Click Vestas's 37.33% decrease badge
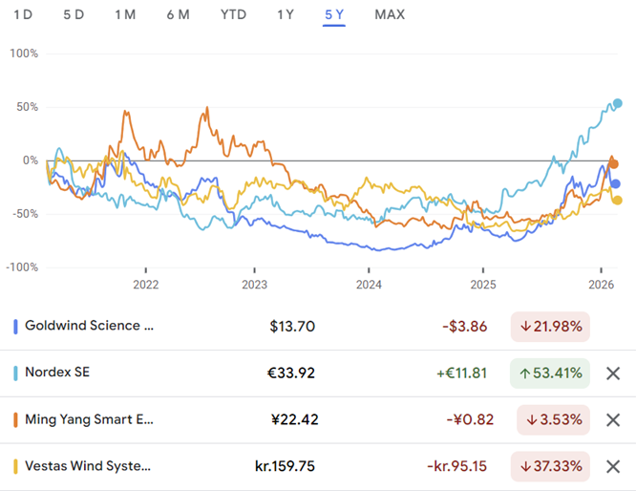 [x=550, y=467]
